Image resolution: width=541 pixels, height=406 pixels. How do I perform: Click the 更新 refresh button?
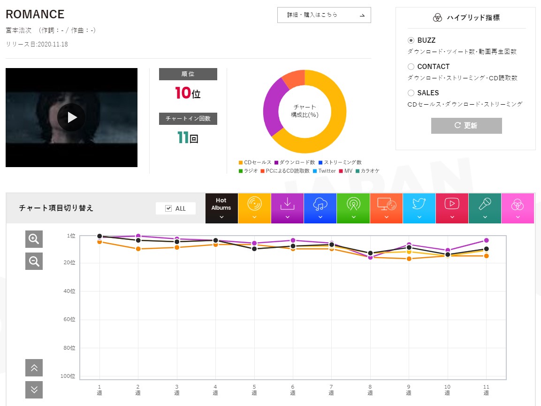click(466, 126)
